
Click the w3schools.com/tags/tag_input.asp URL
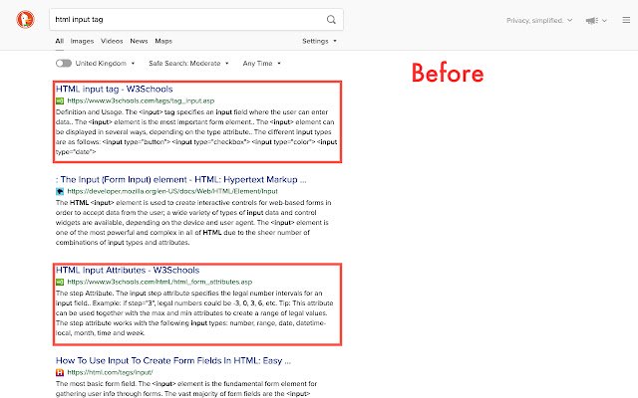(141, 100)
